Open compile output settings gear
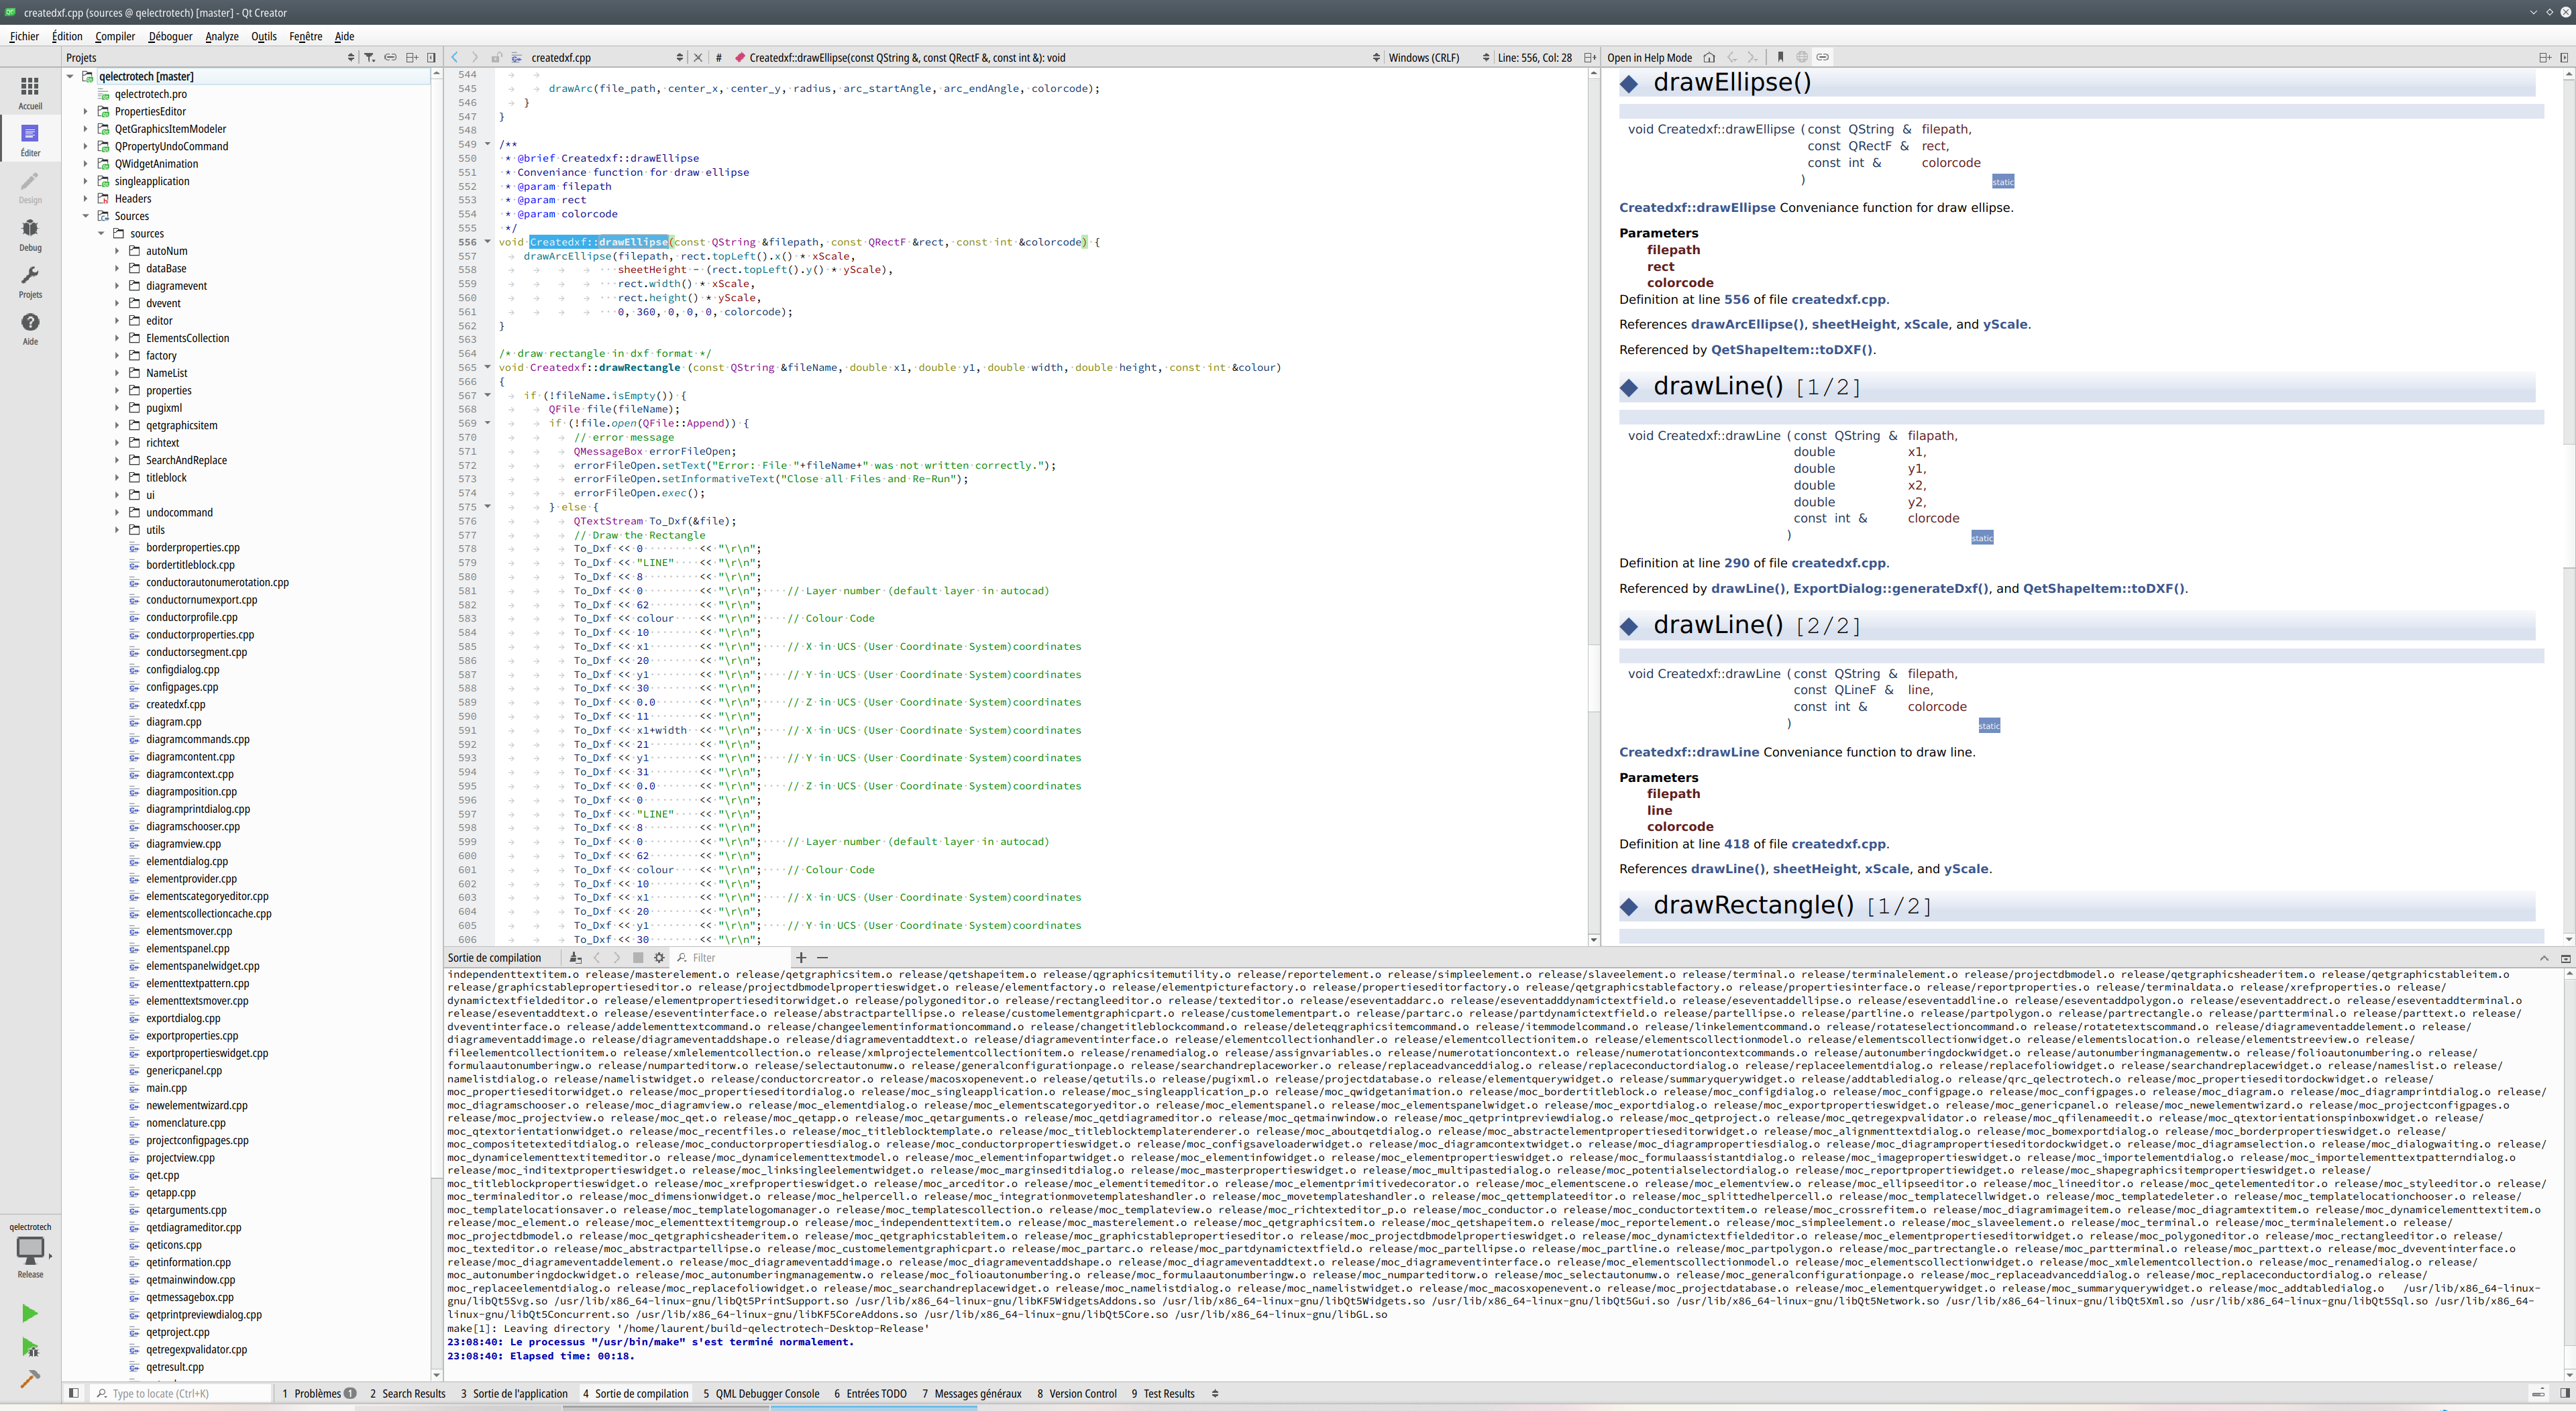The width and height of the screenshot is (2576, 1411). [659, 958]
